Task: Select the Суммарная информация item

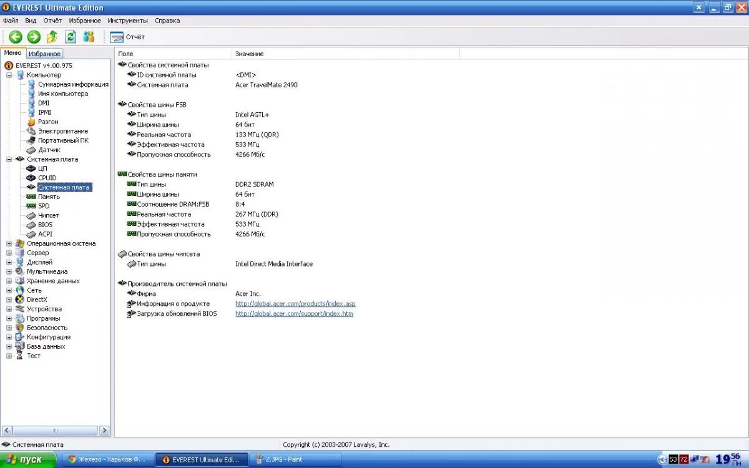Action: click(73, 84)
